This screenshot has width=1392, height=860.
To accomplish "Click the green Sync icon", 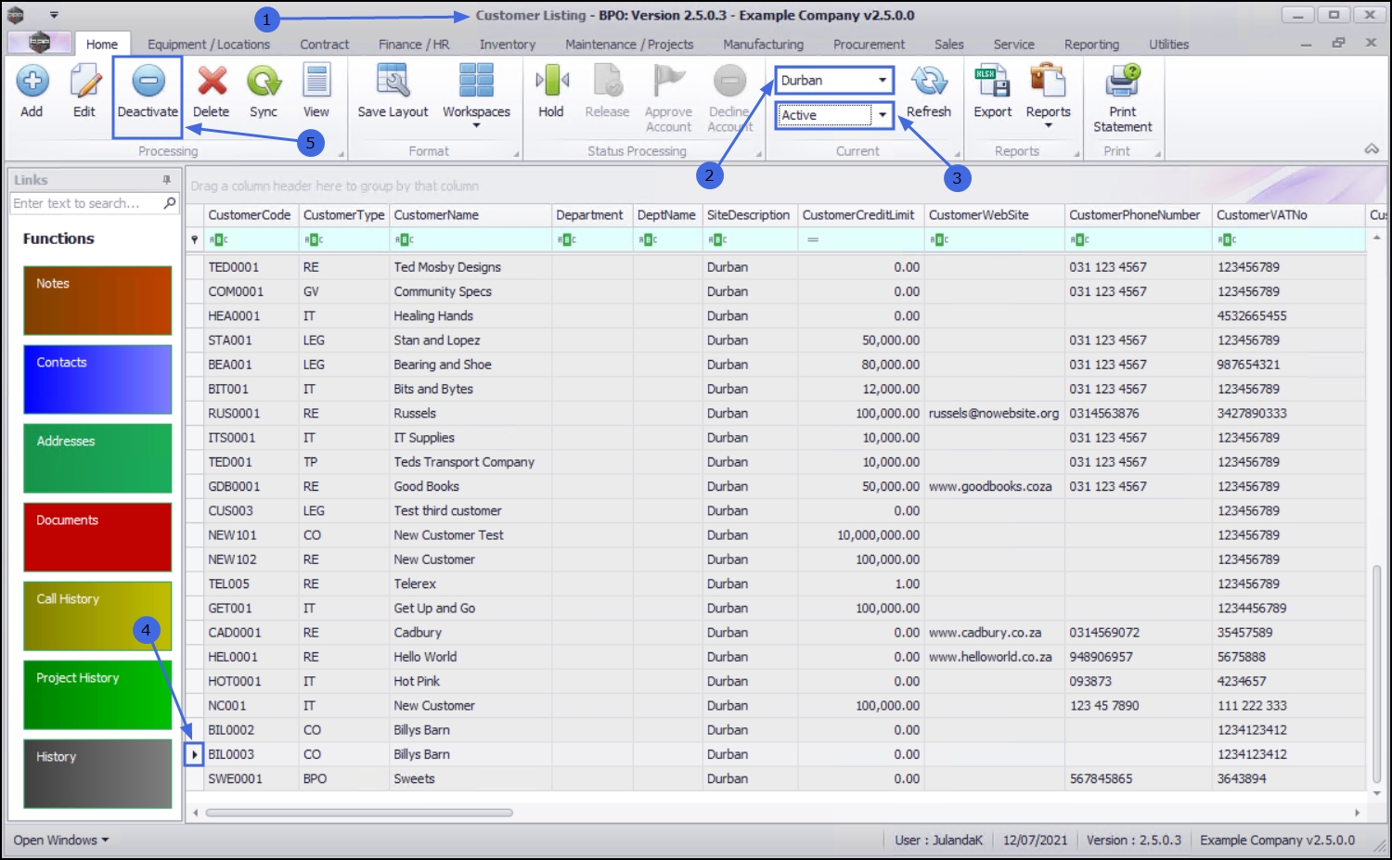I will coord(264,82).
